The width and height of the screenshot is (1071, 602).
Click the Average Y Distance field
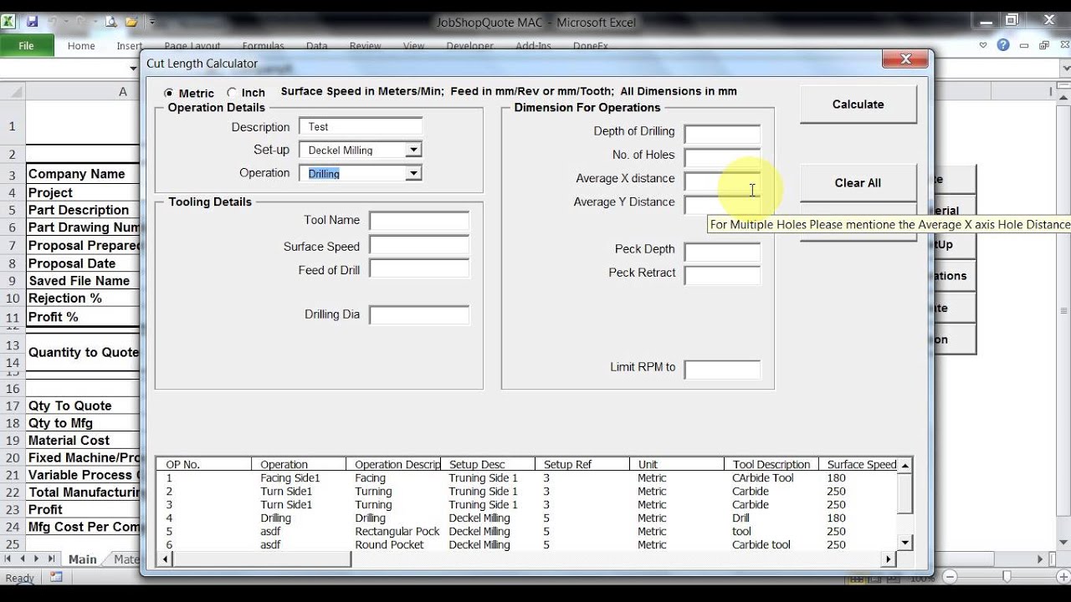point(722,204)
